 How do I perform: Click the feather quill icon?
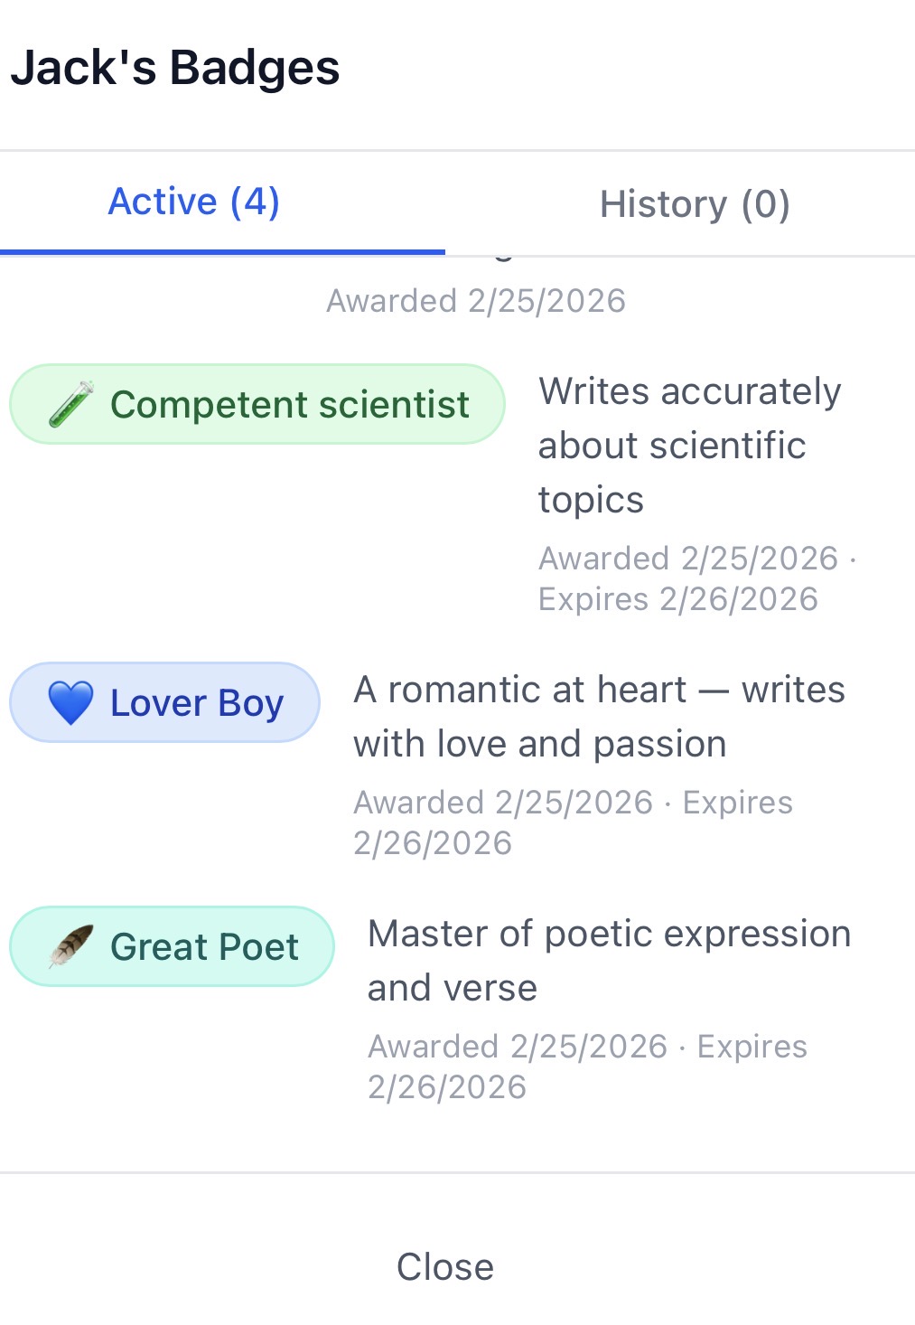[x=71, y=946]
